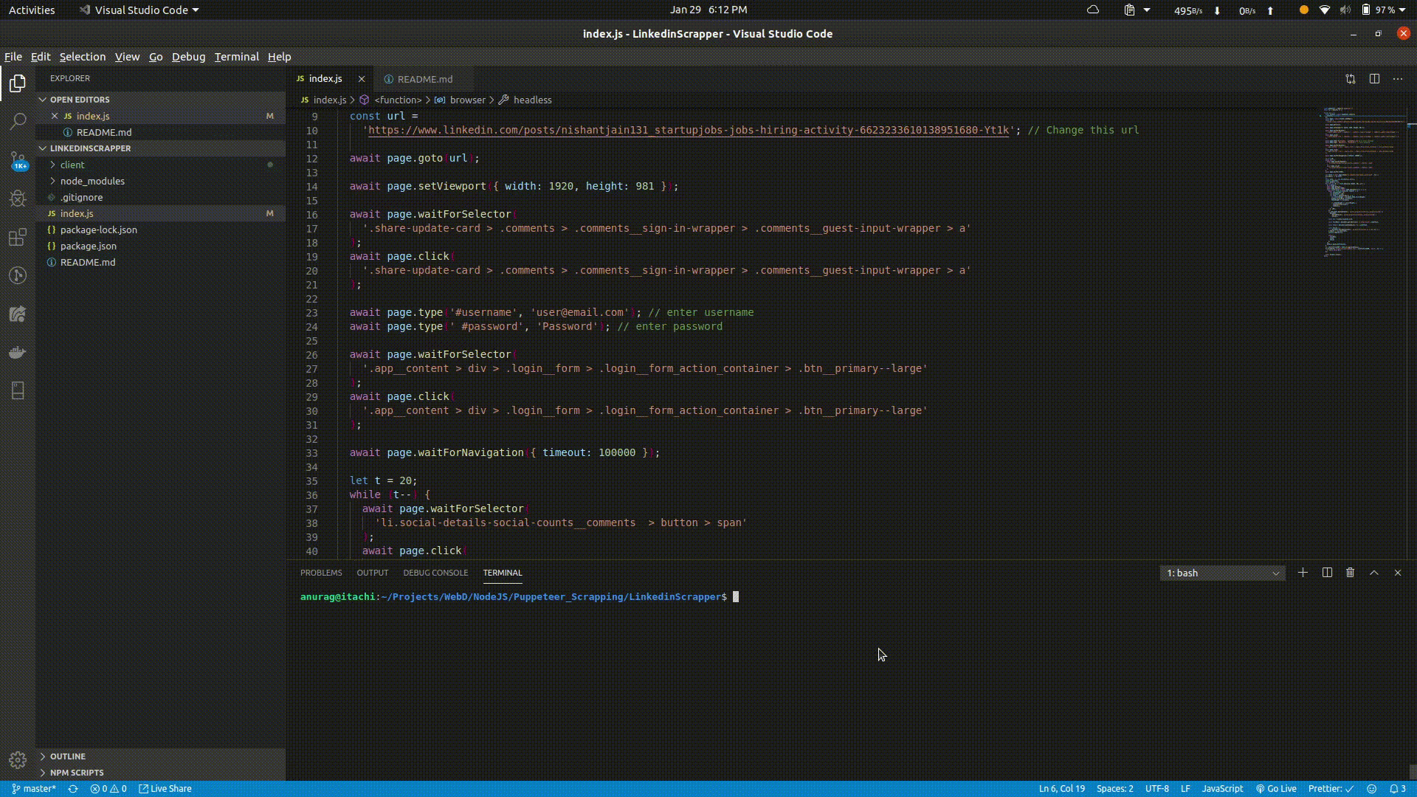The height and width of the screenshot is (797, 1417).
Task: Click the Prettier status indicator
Action: (1331, 789)
